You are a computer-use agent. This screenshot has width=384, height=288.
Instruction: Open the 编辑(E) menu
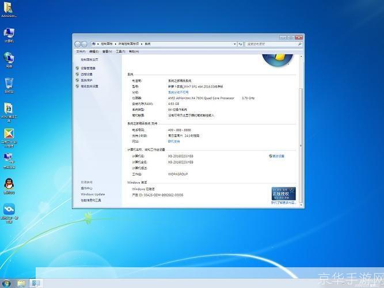pos(94,51)
